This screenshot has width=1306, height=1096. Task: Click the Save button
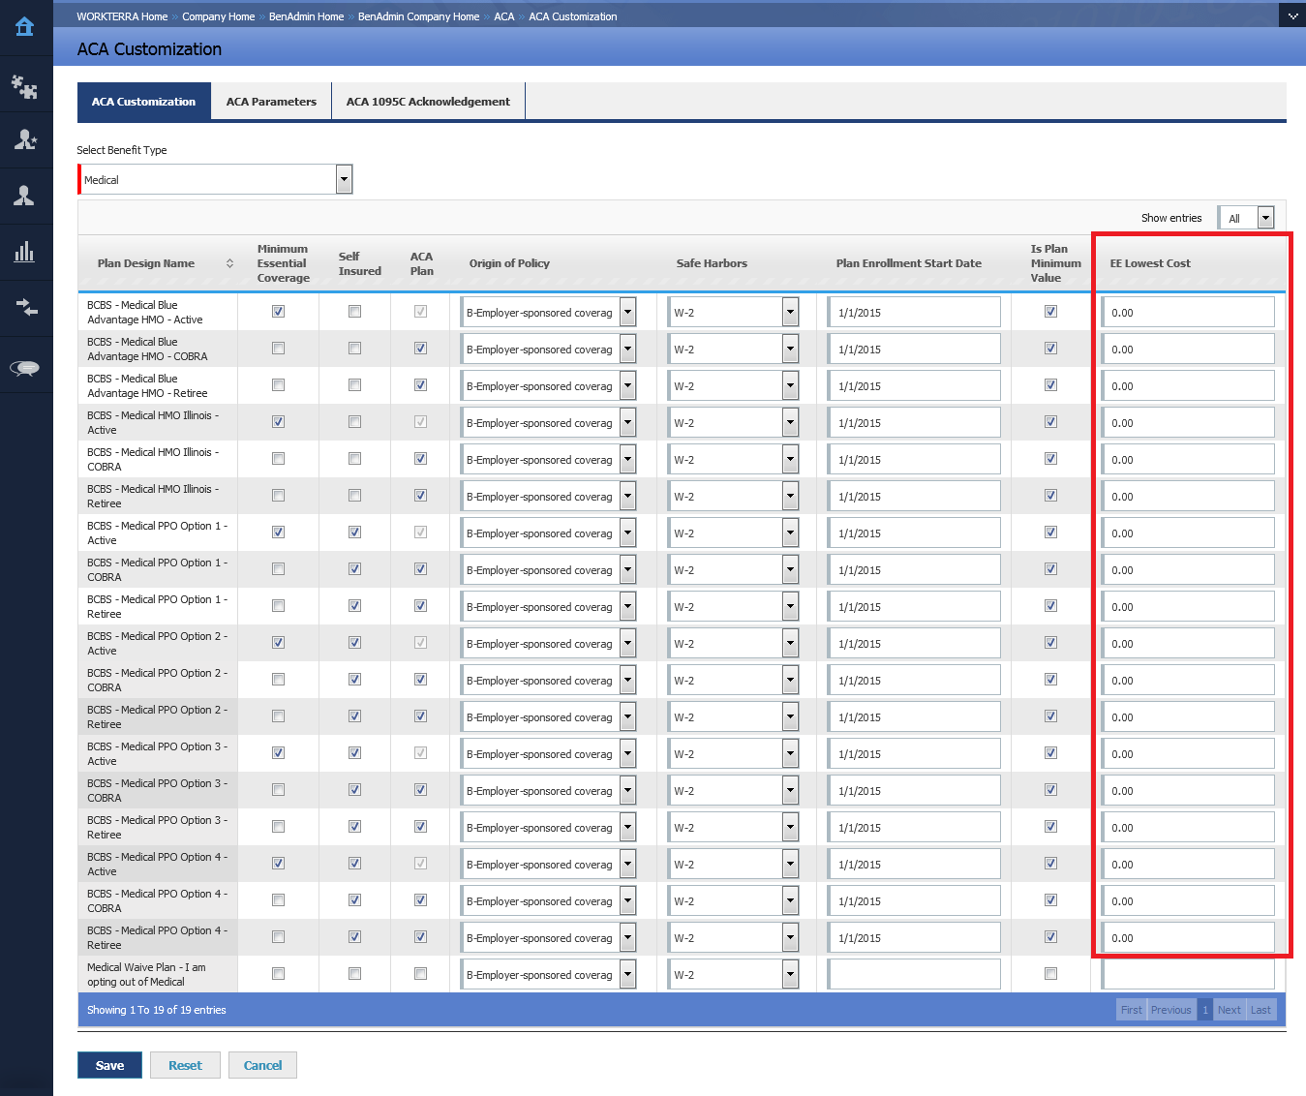coord(109,1065)
